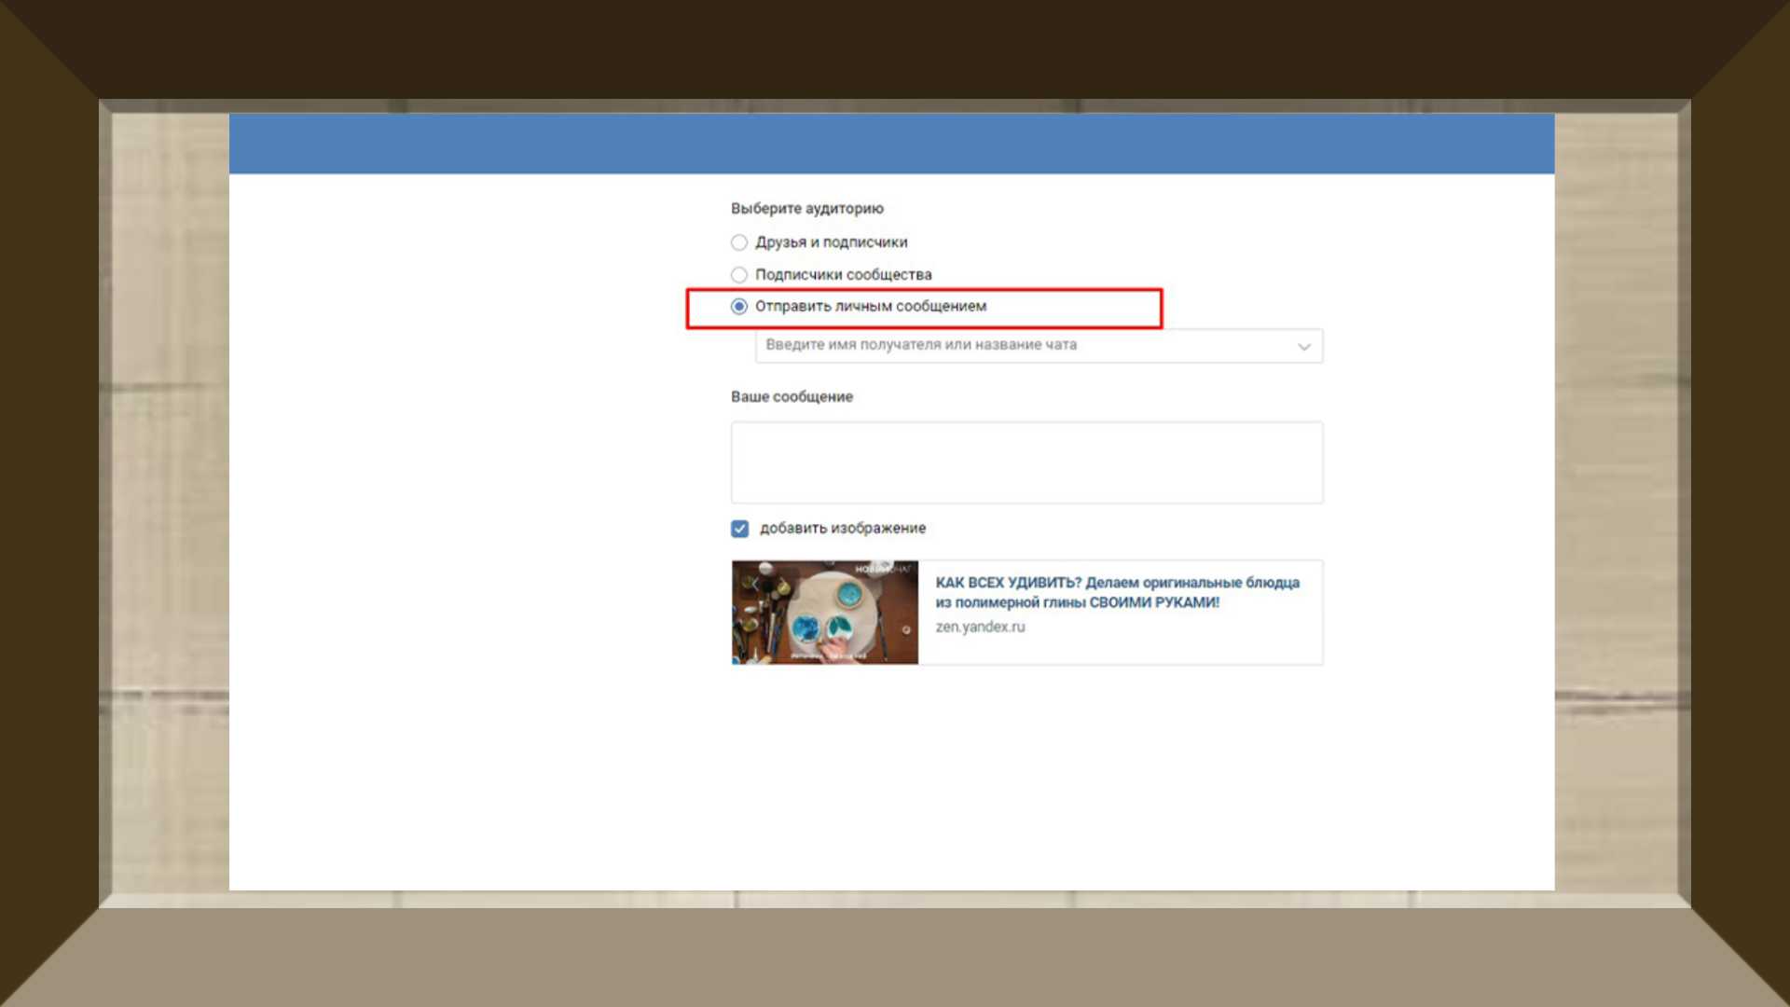The width and height of the screenshot is (1790, 1007).
Task: Click 'Отправить личным сообщением' label text
Action: pos(870,307)
